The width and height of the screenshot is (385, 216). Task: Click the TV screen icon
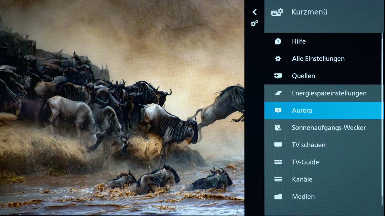click(x=278, y=145)
